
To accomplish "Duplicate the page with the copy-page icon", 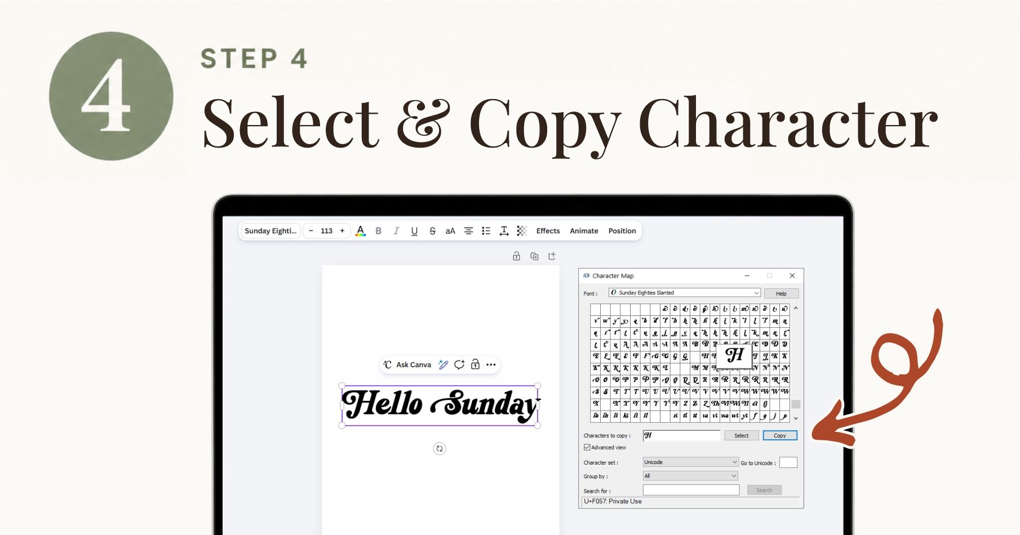I will 534,256.
